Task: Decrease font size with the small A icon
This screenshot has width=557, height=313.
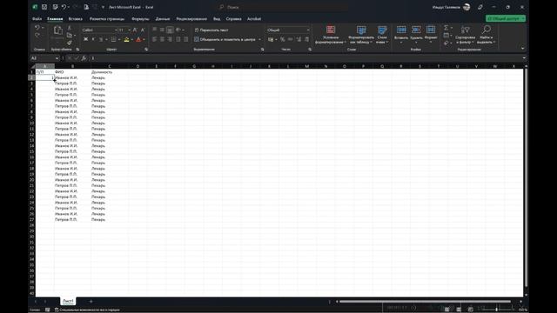Action: point(143,30)
